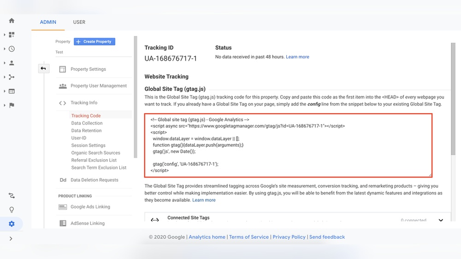Open Referral Exclusion List

pos(94,160)
